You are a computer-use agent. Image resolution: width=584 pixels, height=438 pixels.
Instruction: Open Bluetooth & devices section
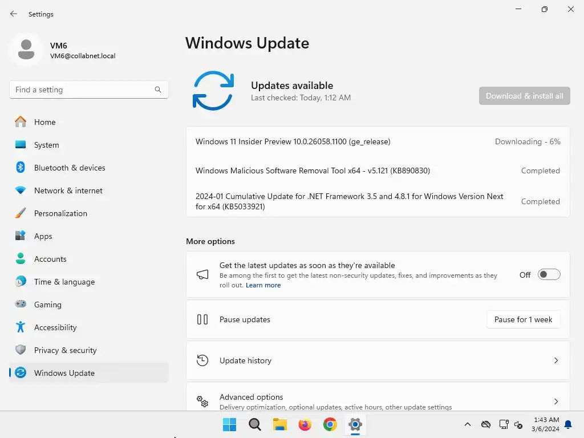(x=89, y=168)
